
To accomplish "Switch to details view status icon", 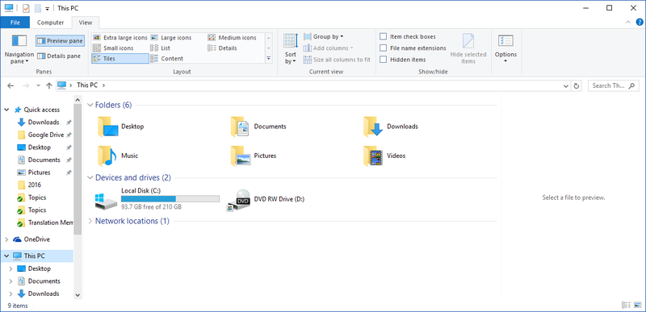I will pyautogui.click(x=627, y=306).
